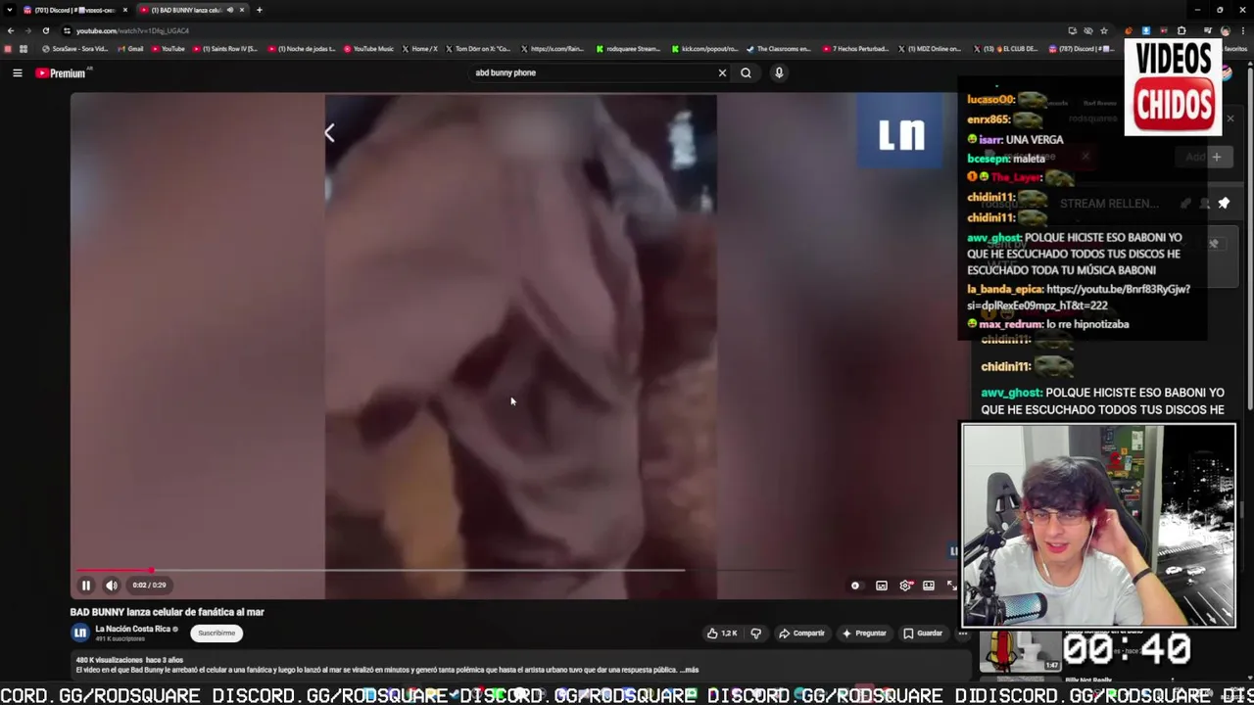Enter fullscreen from player controls
The width and height of the screenshot is (1254, 705).
click(x=951, y=586)
